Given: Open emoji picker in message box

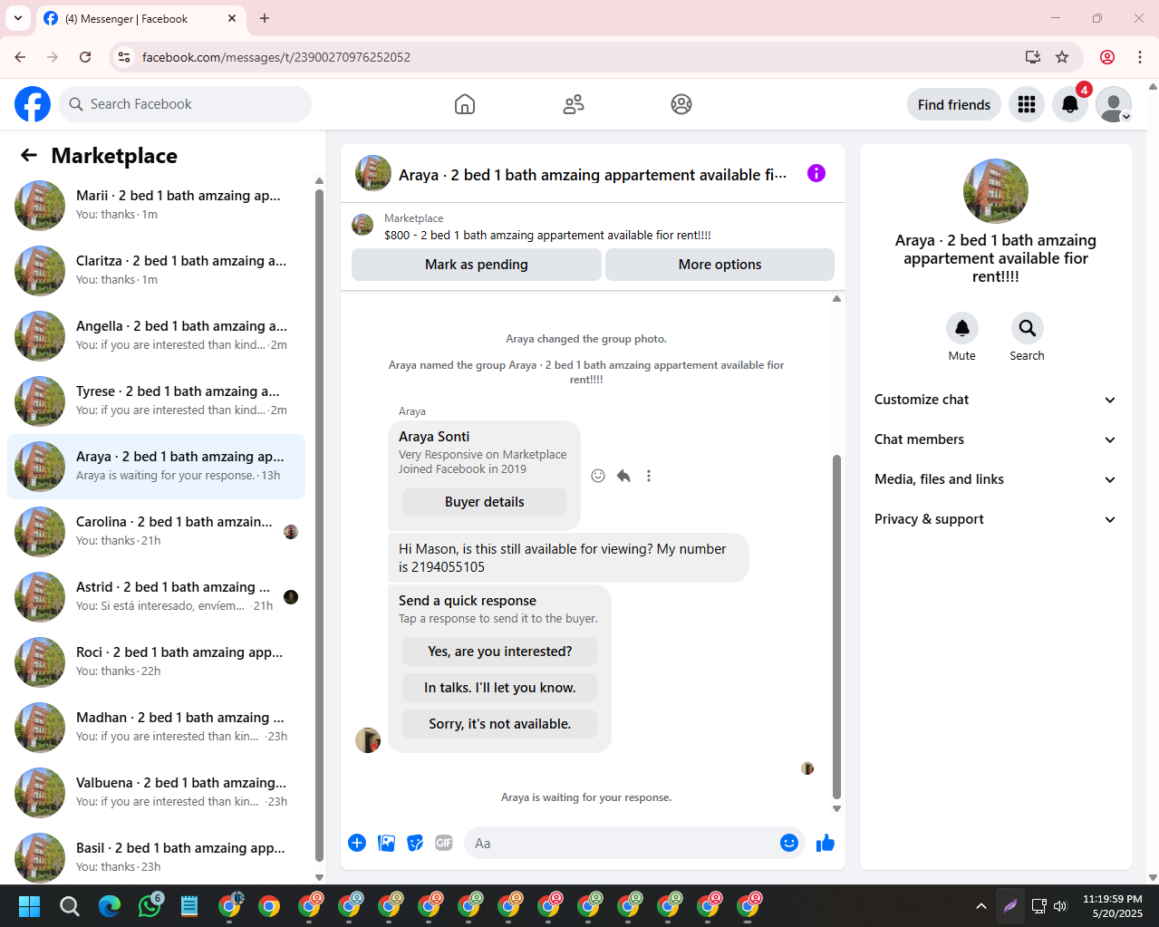Looking at the screenshot, I should [x=789, y=843].
